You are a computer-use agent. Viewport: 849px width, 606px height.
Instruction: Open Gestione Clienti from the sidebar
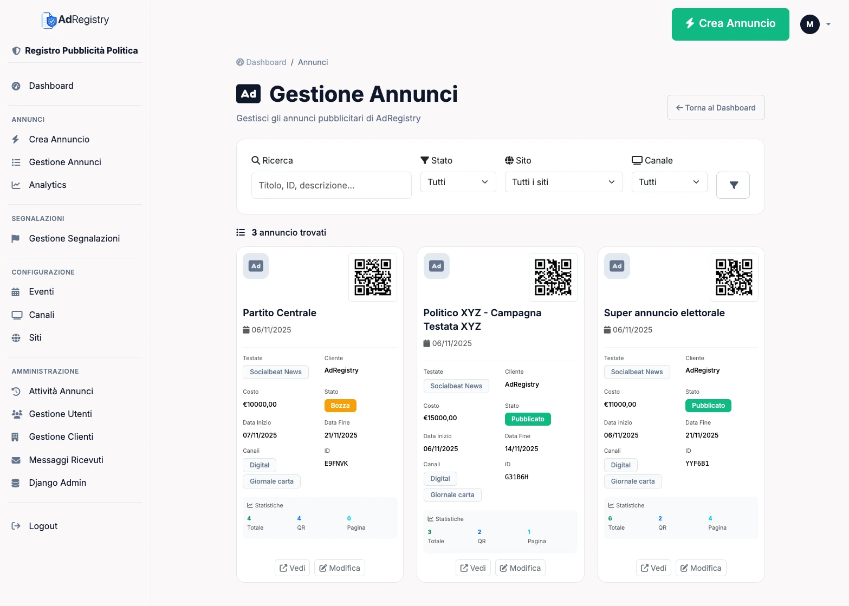click(60, 436)
